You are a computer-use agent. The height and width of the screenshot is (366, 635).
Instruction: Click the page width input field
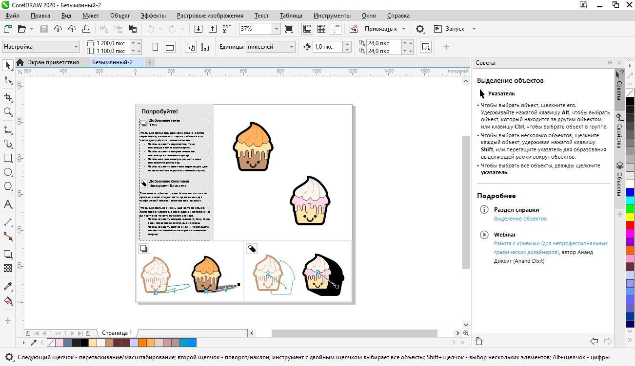pos(112,43)
